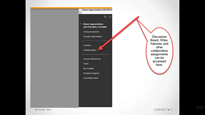Pause the video with the pause button
The width and height of the screenshot is (205, 115).
pos(198,108)
